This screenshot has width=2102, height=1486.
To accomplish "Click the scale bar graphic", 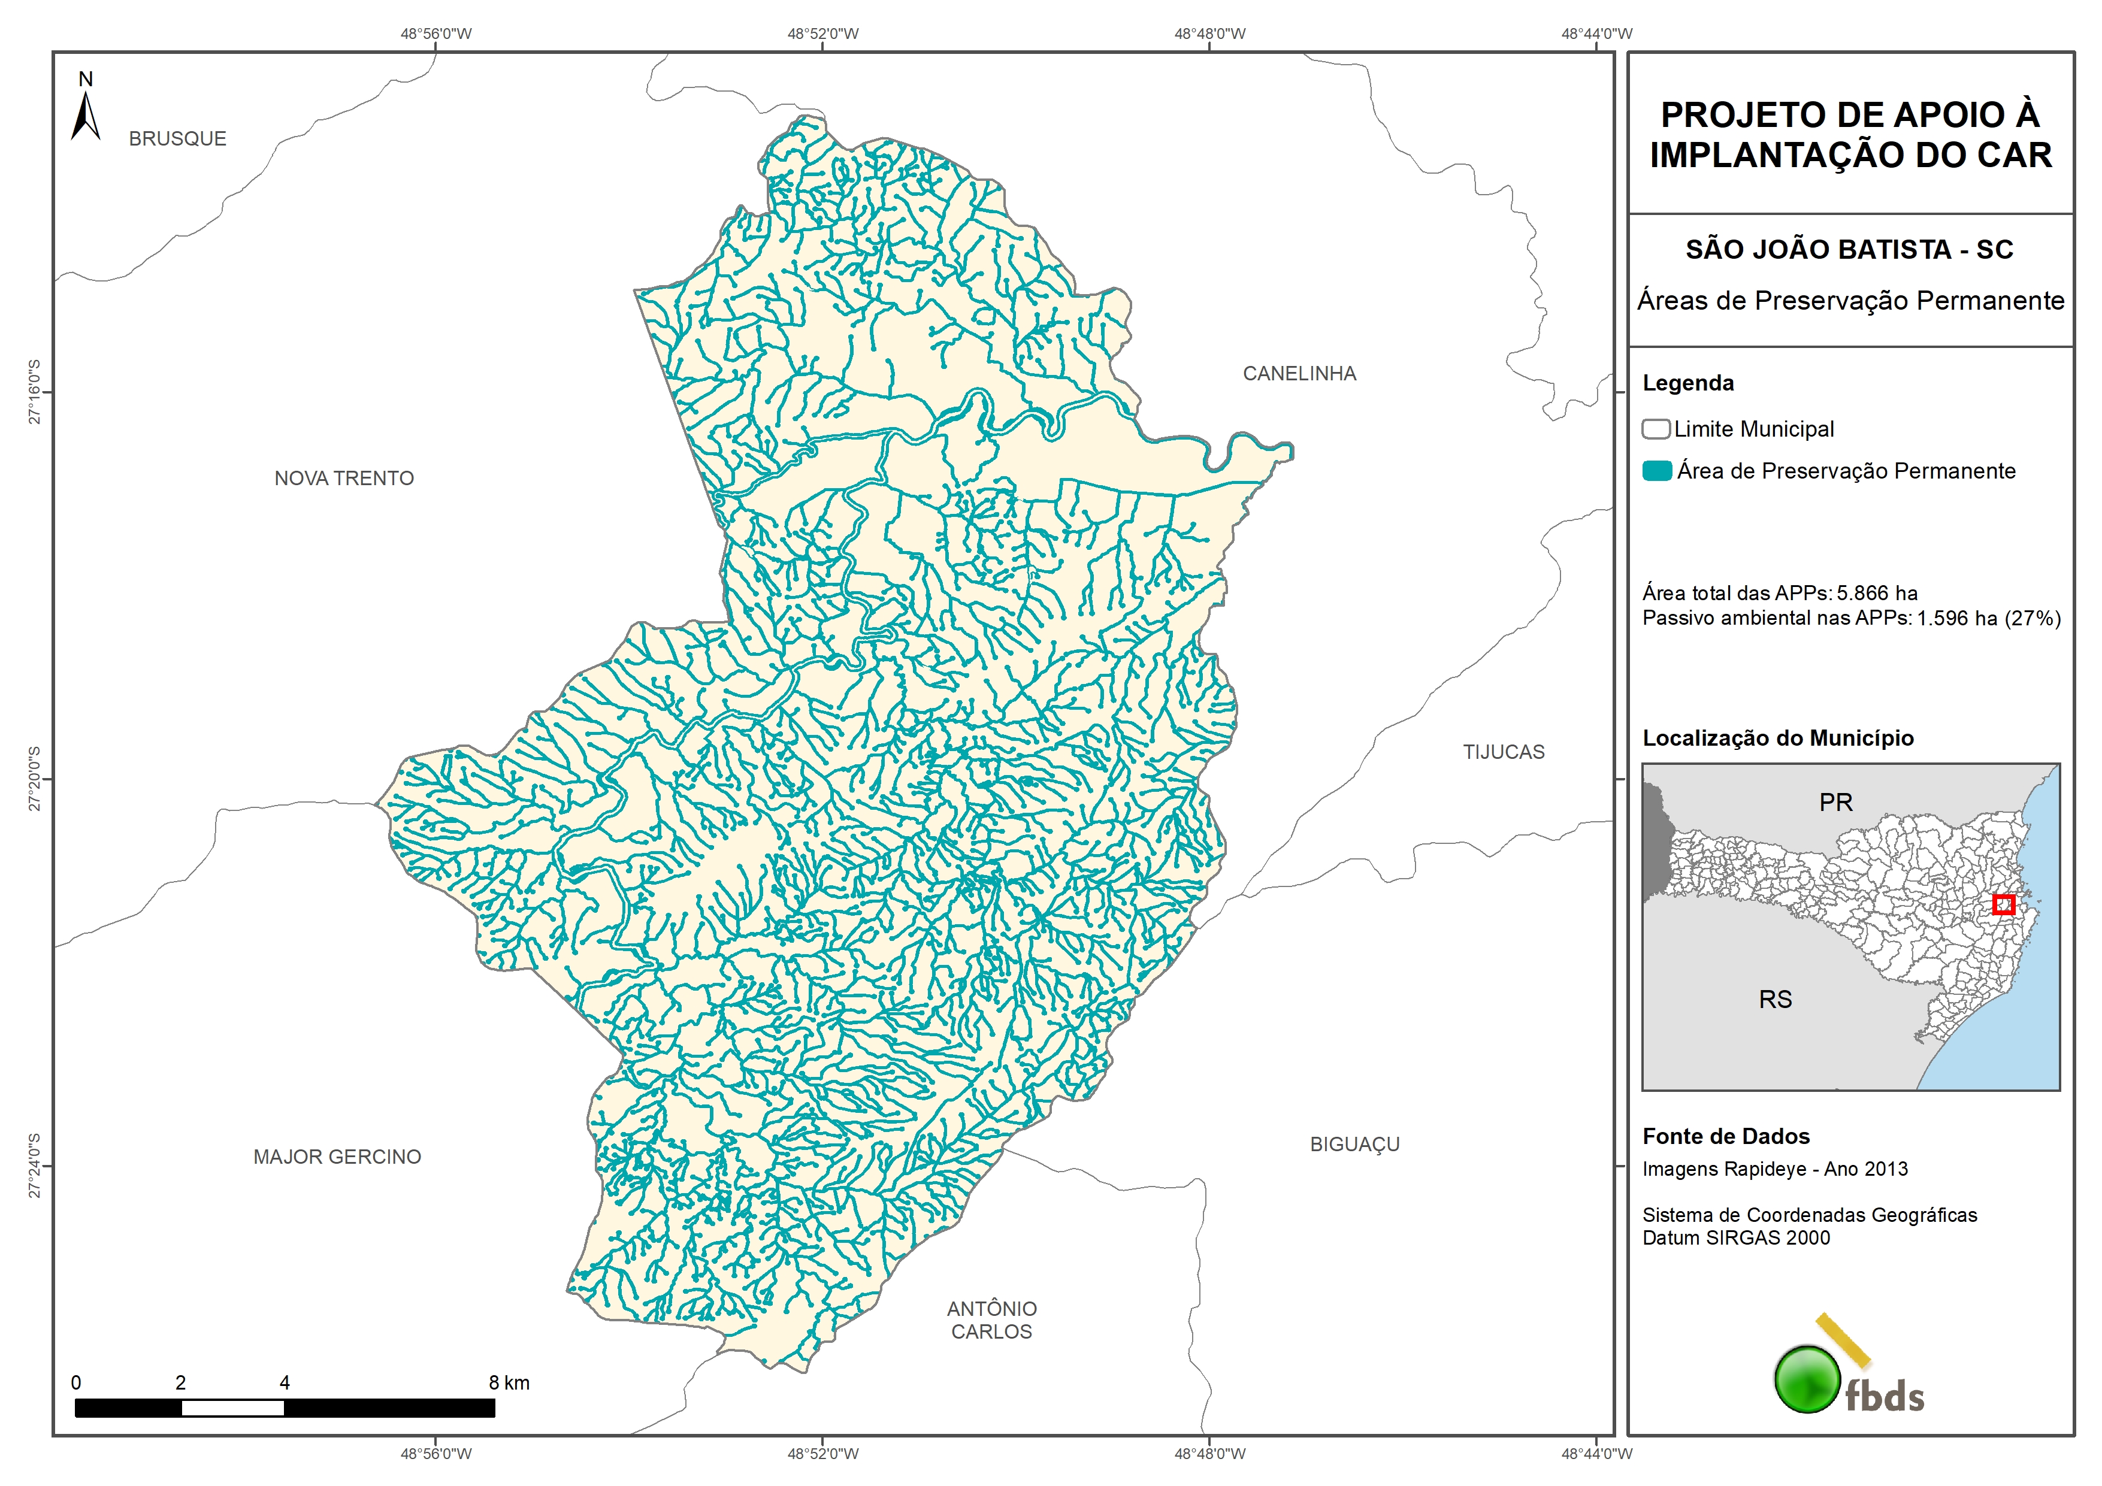I will tap(284, 1408).
